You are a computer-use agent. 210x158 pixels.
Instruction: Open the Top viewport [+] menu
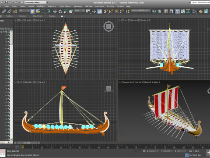[x=16, y=20]
